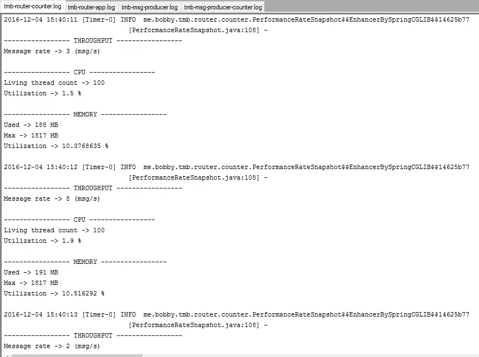Screen dimensions: 479x357
Task: Switch to the tmb-router-counter.log tab
Action: tap(32, 7)
